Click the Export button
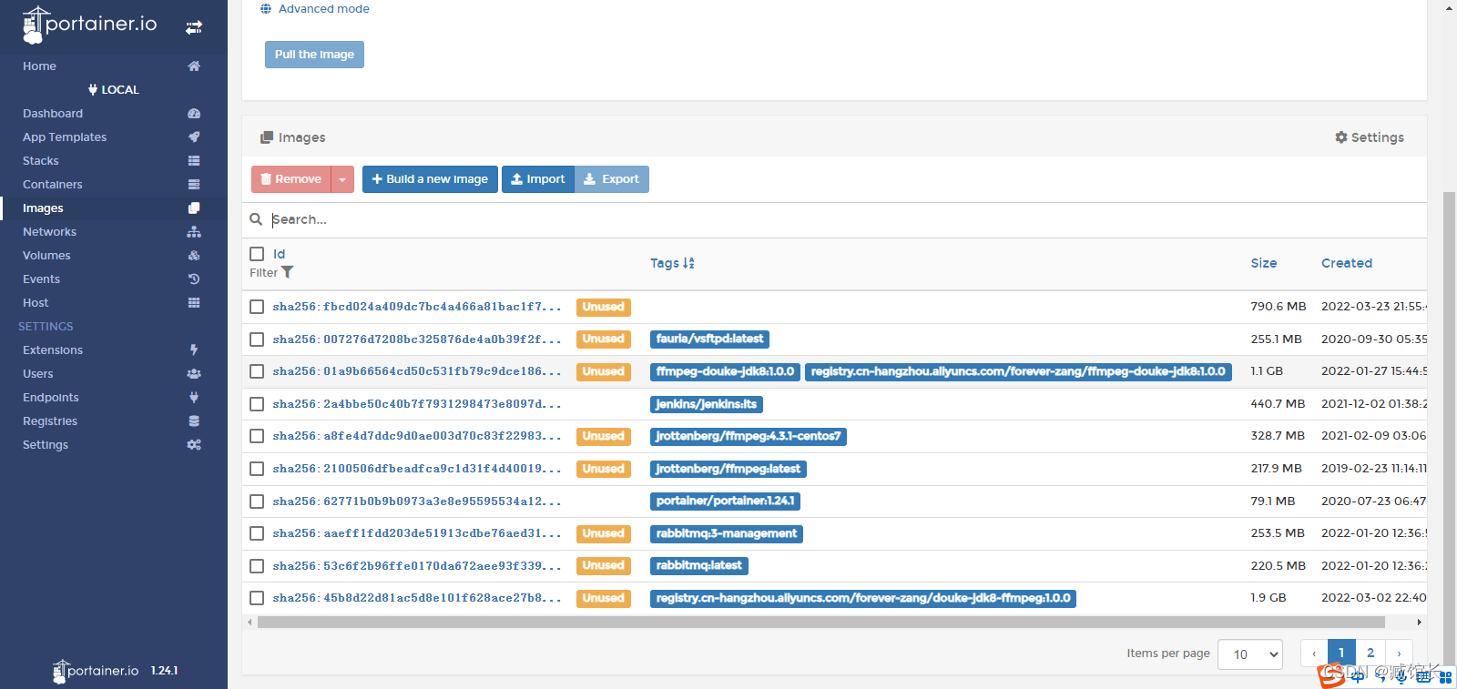Image resolution: width=1457 pixels, height=689 pixels. [x=612, y=179]
